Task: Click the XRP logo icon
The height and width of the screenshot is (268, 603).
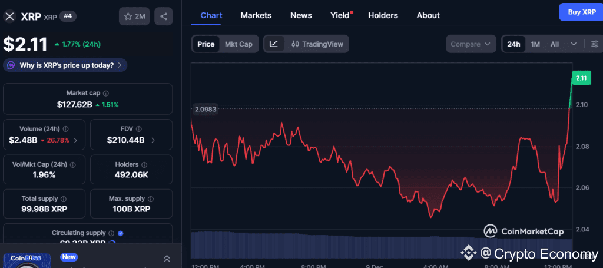Action: coord(9,16)
